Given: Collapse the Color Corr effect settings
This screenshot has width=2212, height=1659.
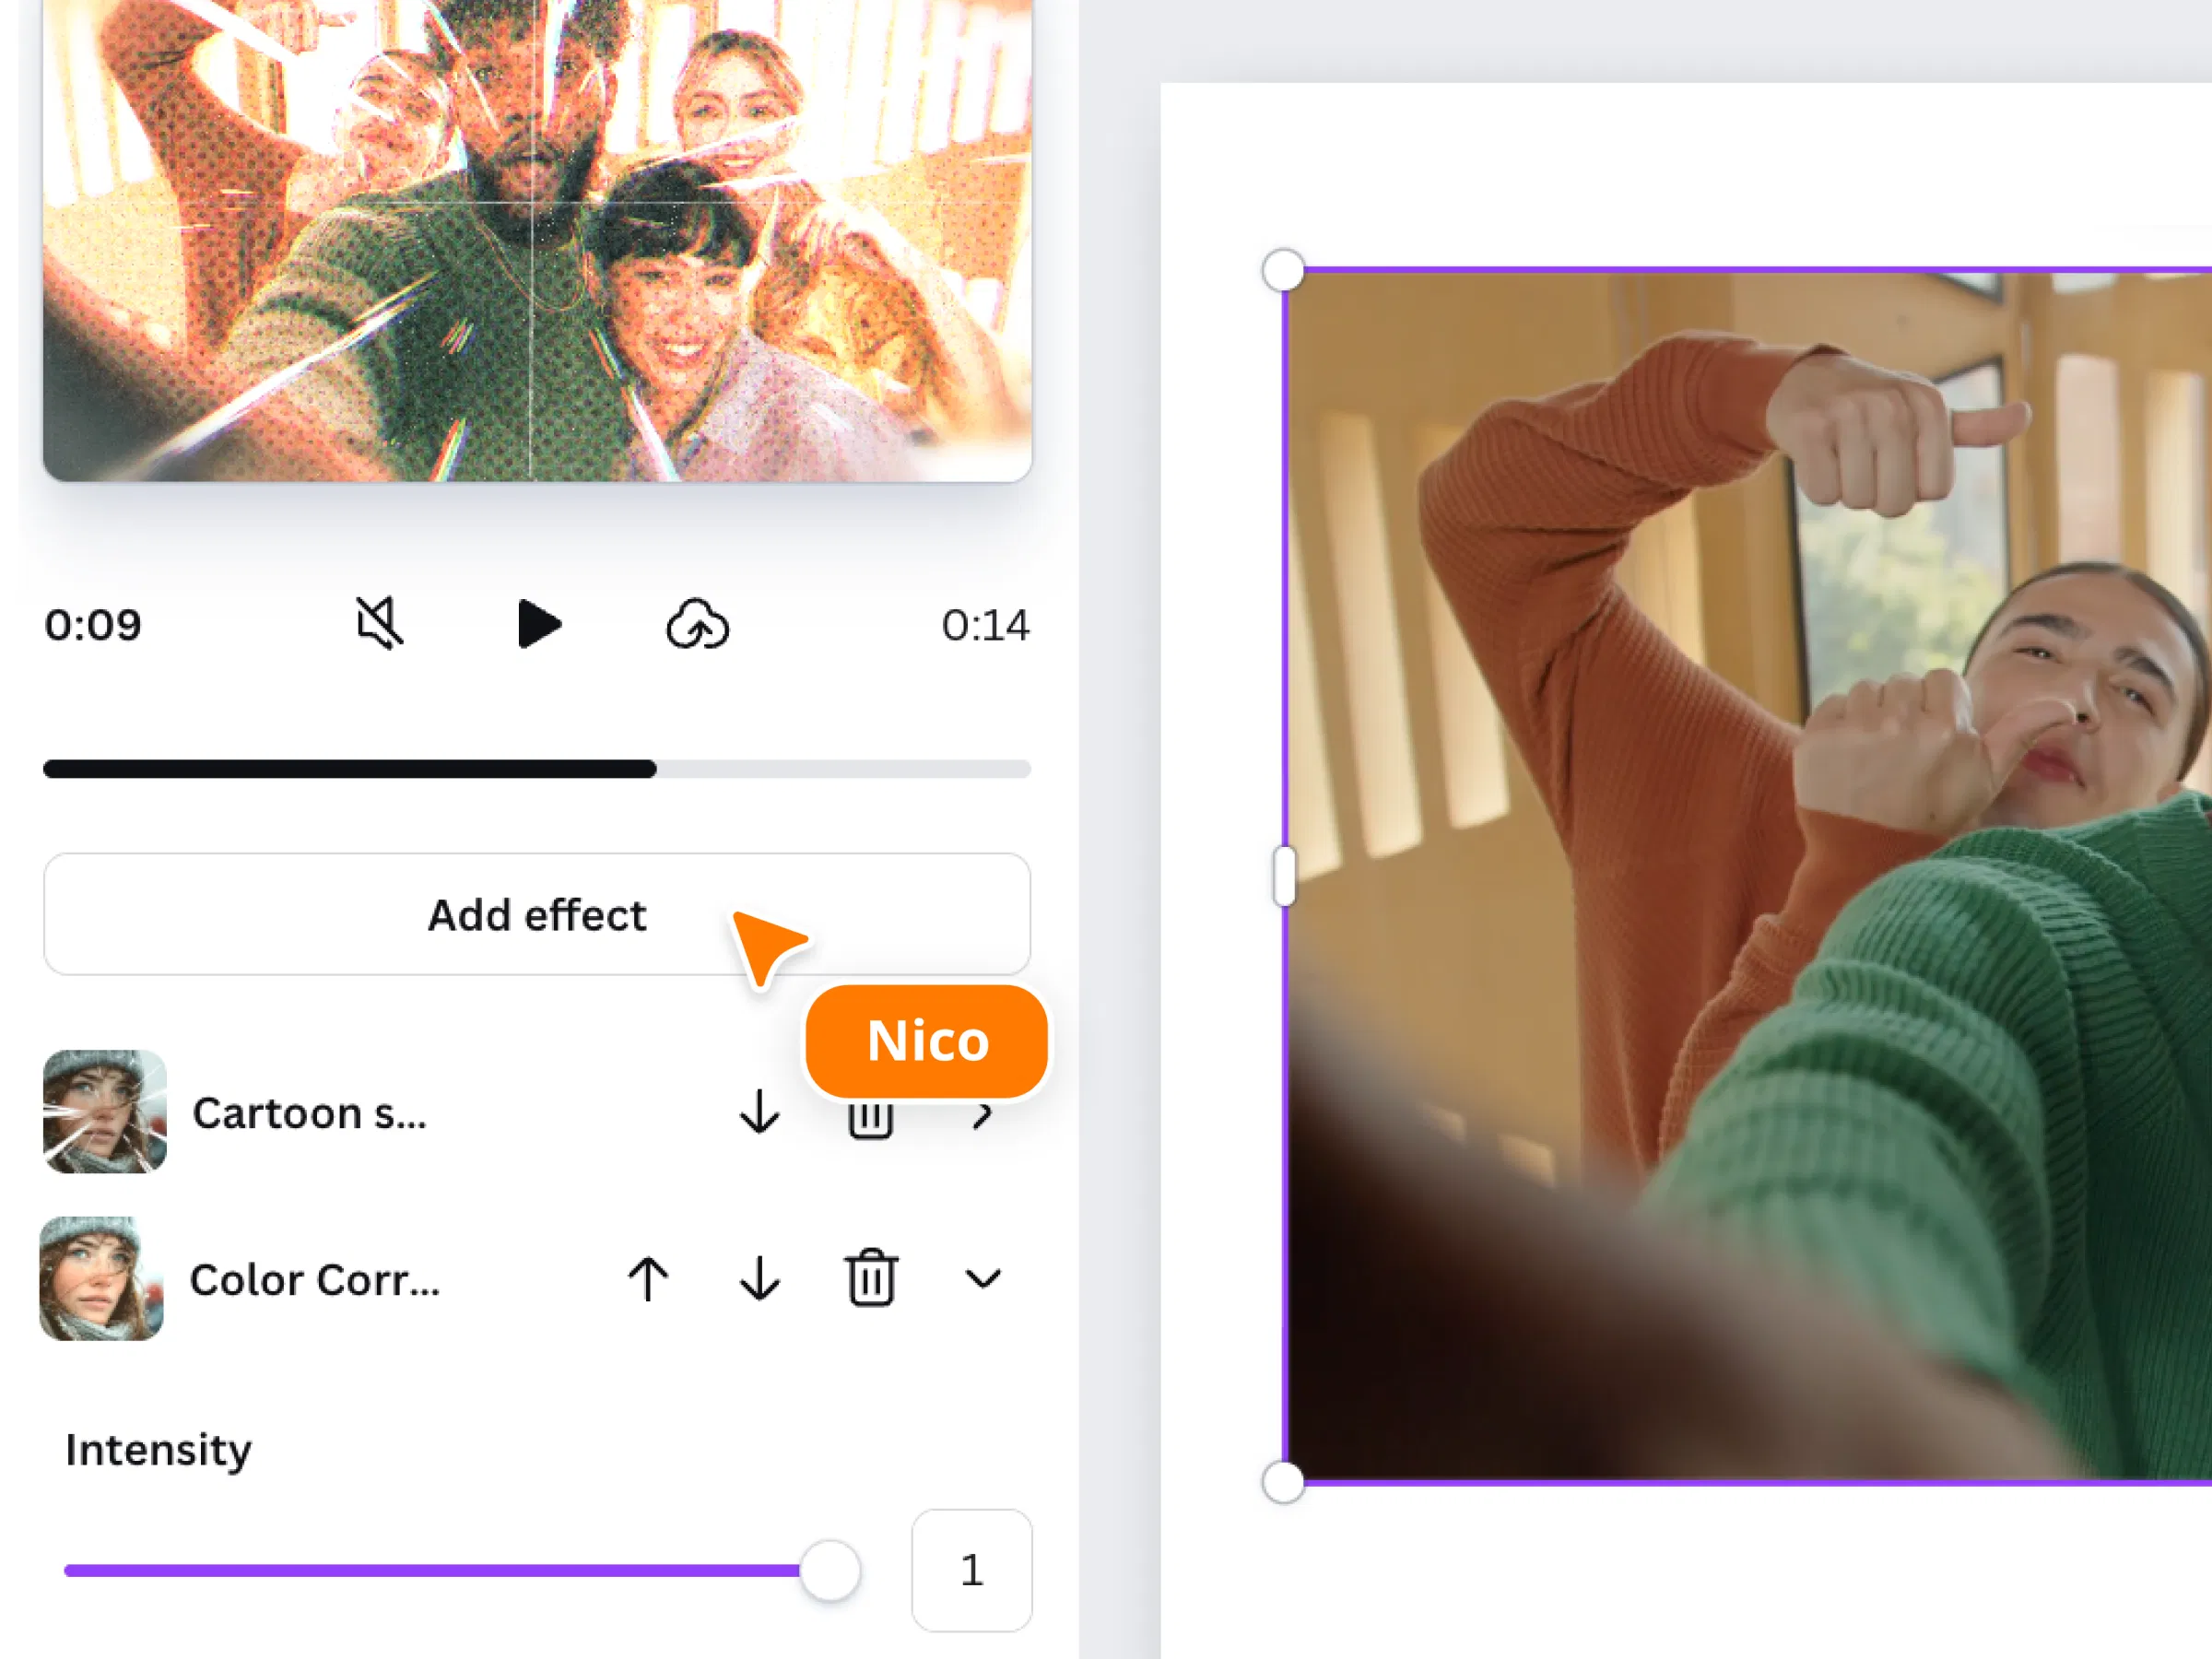Looking at the screenshot, I should pos(983,1279).
